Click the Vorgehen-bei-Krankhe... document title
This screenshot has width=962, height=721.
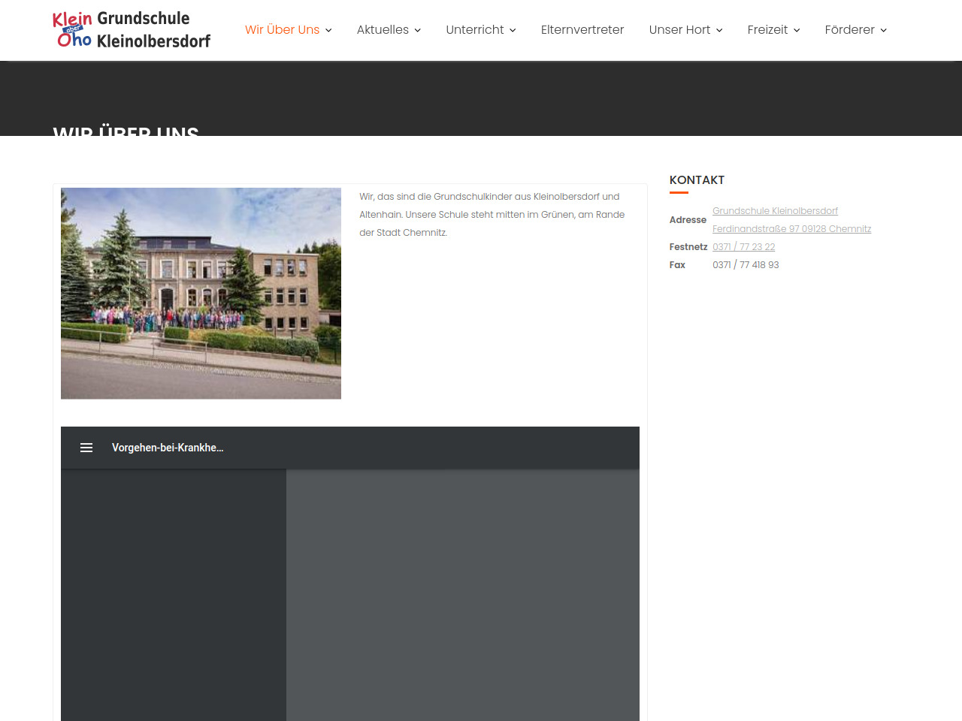coord(168,448)
